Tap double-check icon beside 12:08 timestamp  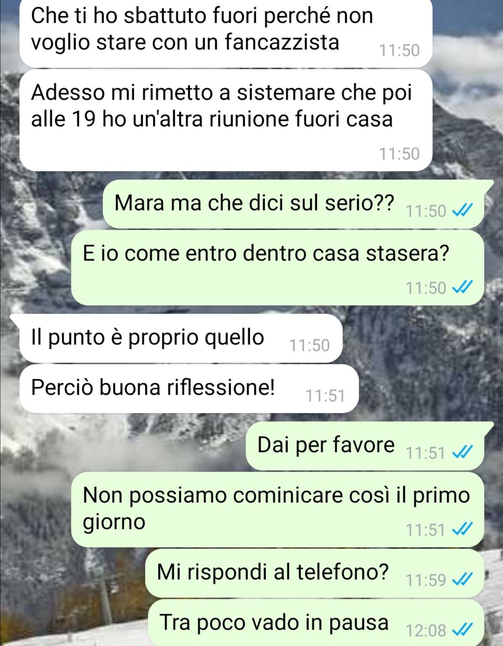coord(462,630)
